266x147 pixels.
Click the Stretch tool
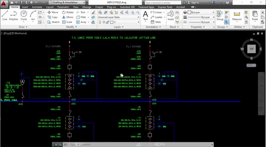pos(53,22)
